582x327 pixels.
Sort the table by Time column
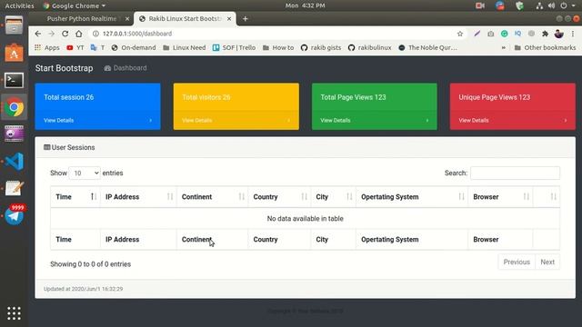(x=75, y=197)
